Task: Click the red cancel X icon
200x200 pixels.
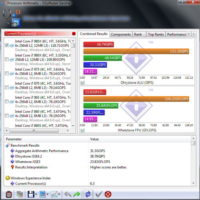Action: pos(108,194)
